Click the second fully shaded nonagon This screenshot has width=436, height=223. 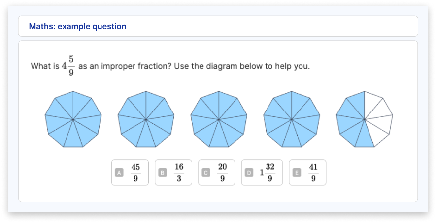click(146, 119)
